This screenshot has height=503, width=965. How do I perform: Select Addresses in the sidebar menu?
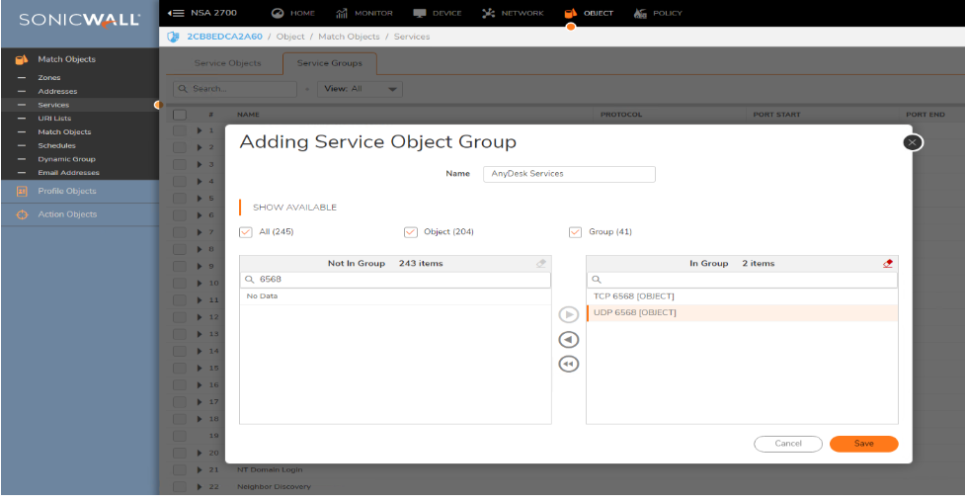[57, 91]
